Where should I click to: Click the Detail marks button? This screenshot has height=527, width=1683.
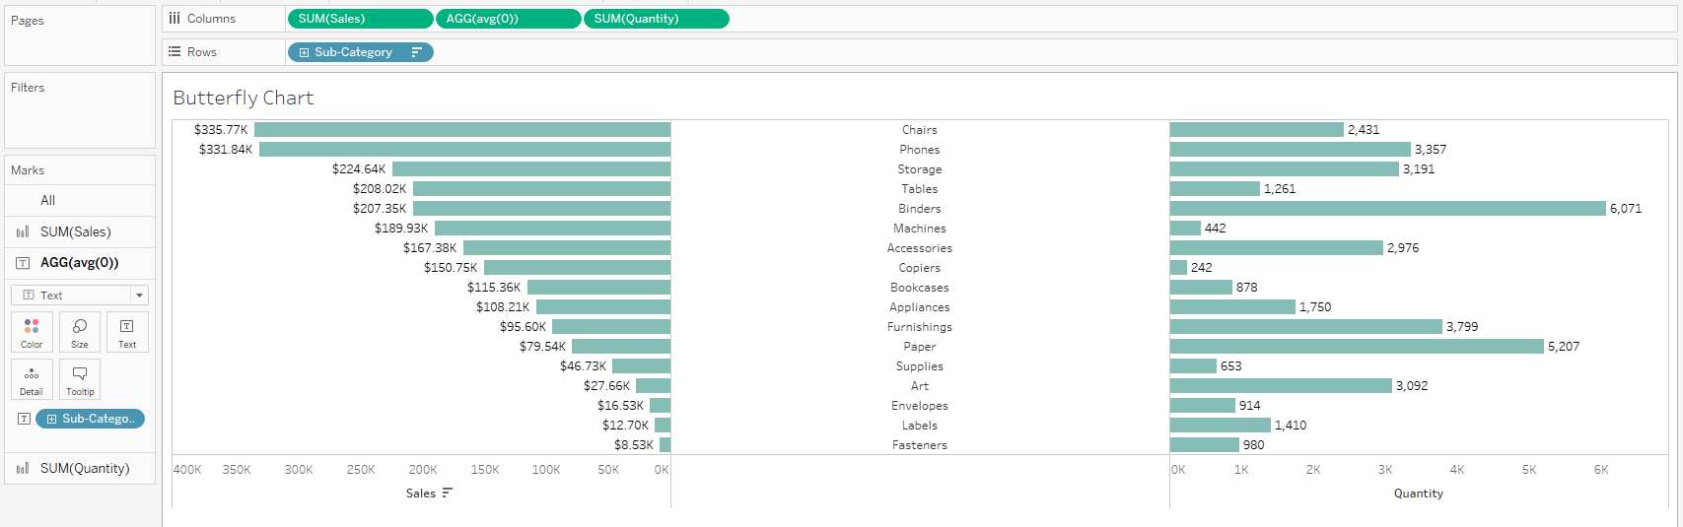point(32,379)
